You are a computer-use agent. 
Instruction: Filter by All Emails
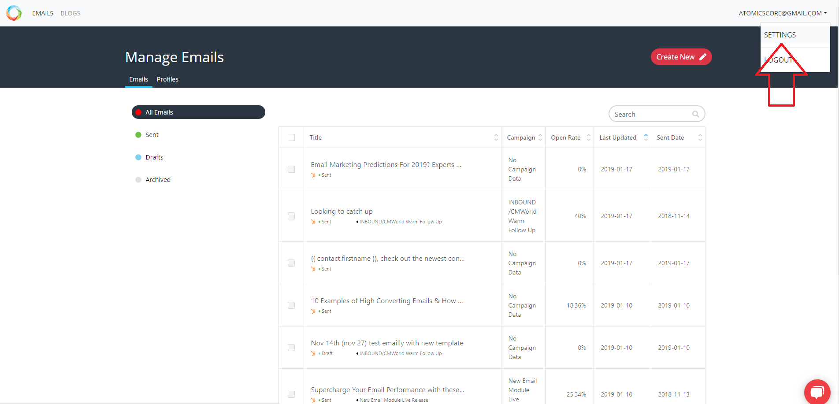(x=198, y=112)
